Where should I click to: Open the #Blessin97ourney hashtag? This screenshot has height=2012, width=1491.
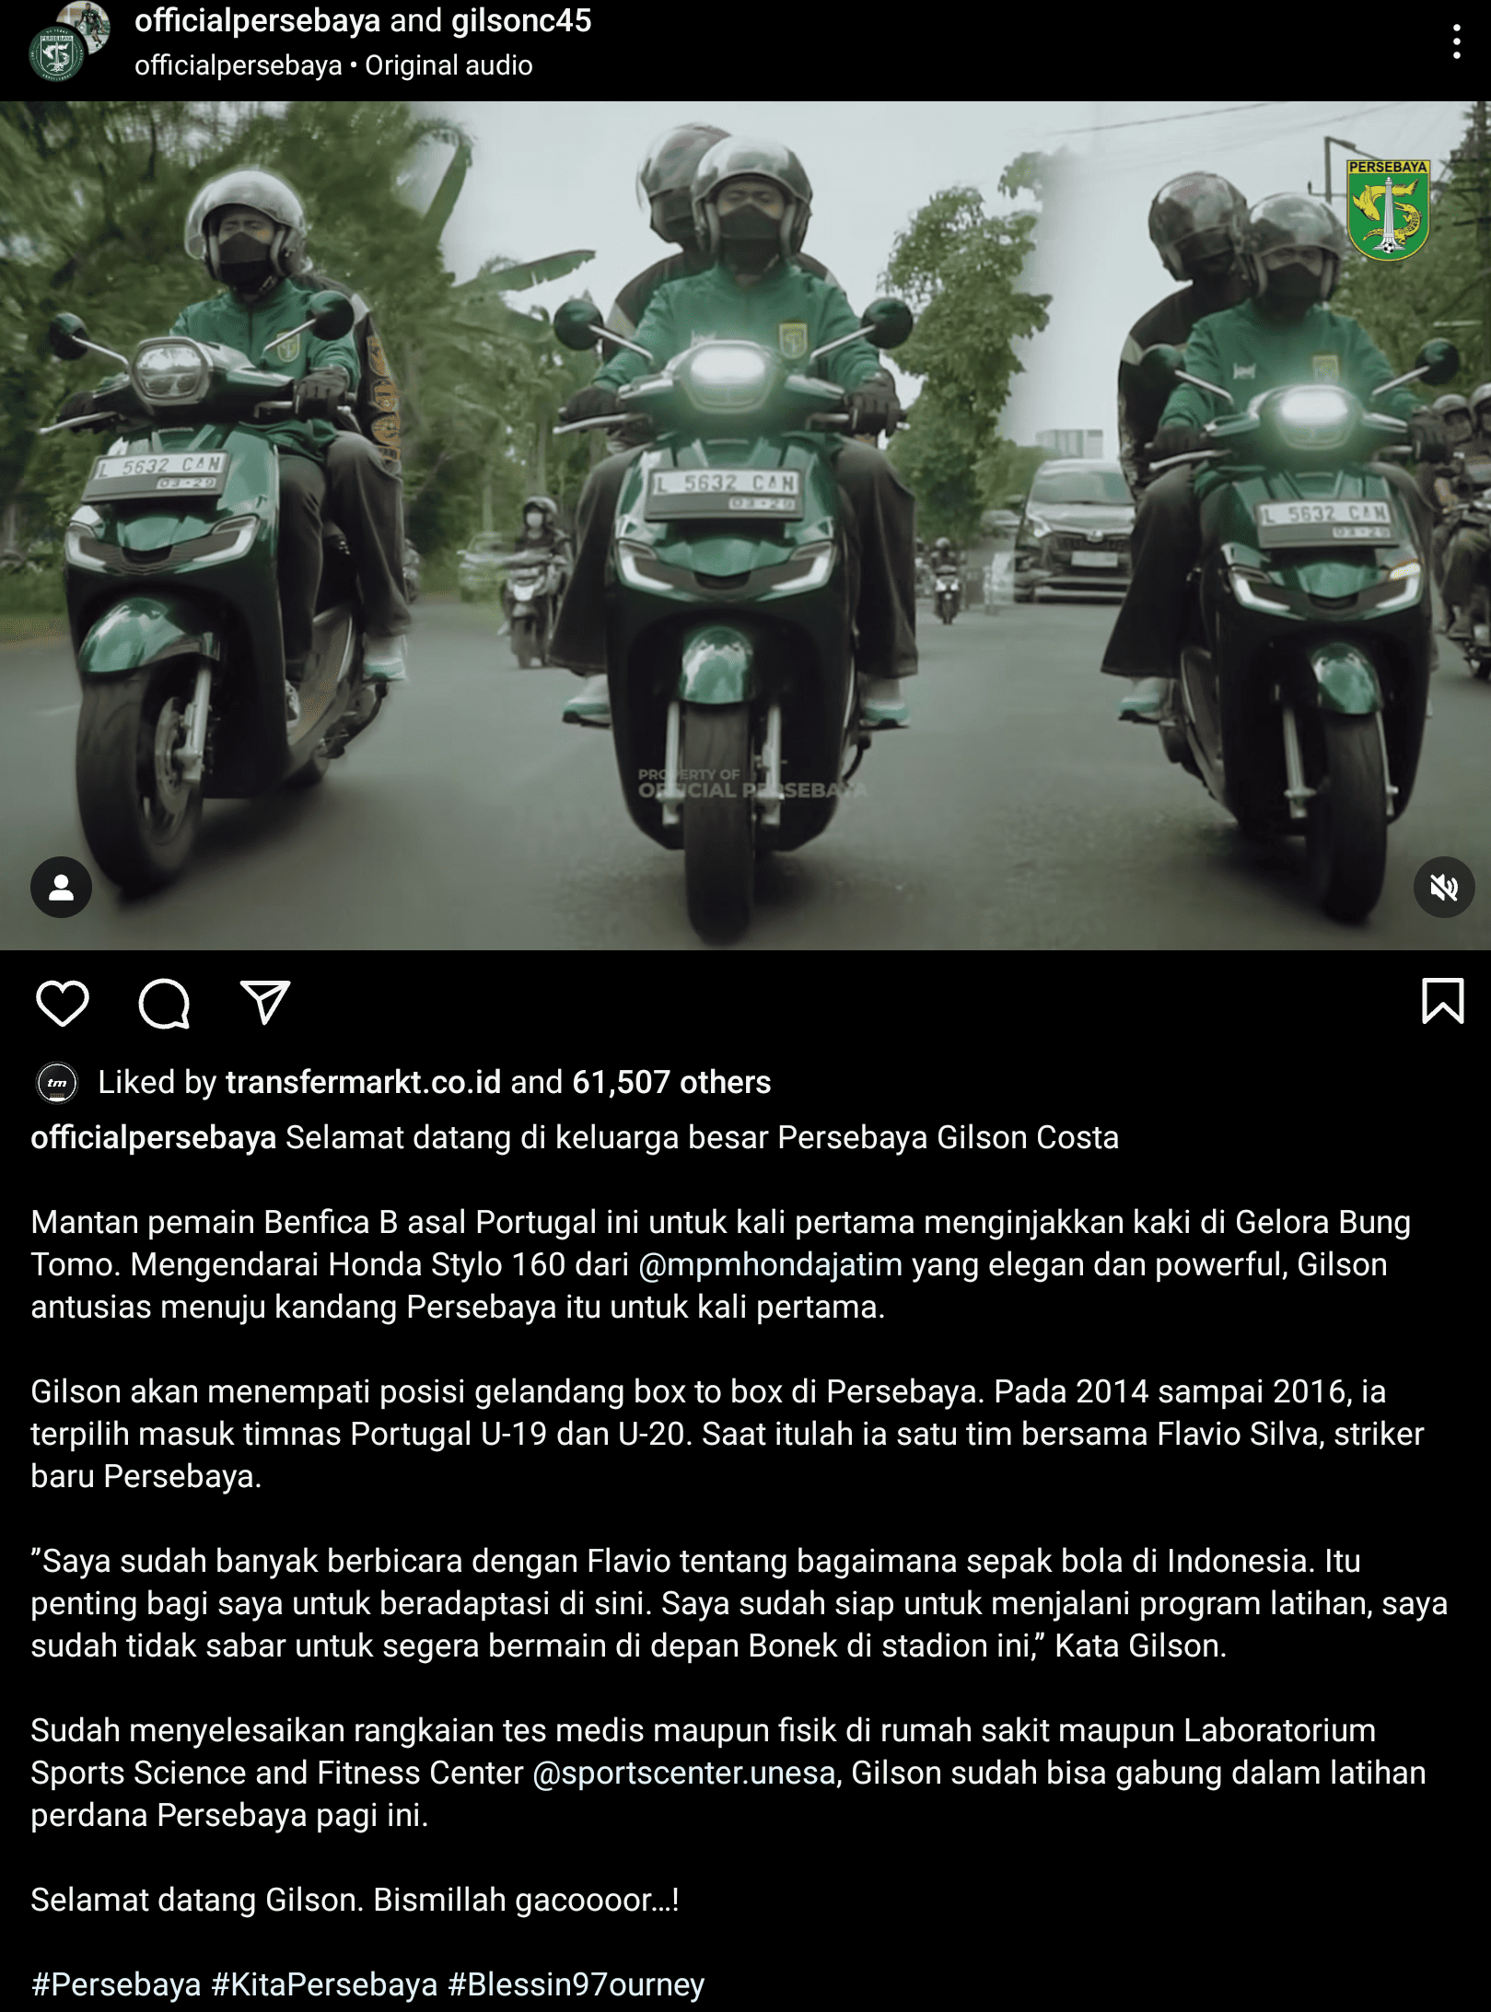(577, 1984)
